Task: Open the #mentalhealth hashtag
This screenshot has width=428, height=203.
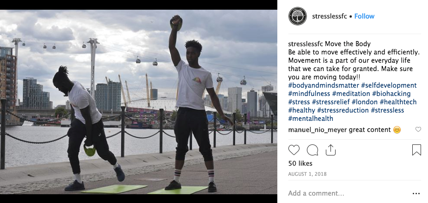Action: [311, 119]
